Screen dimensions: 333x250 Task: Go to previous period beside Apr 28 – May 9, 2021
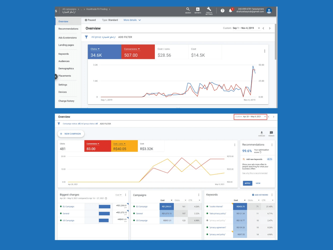269,117
